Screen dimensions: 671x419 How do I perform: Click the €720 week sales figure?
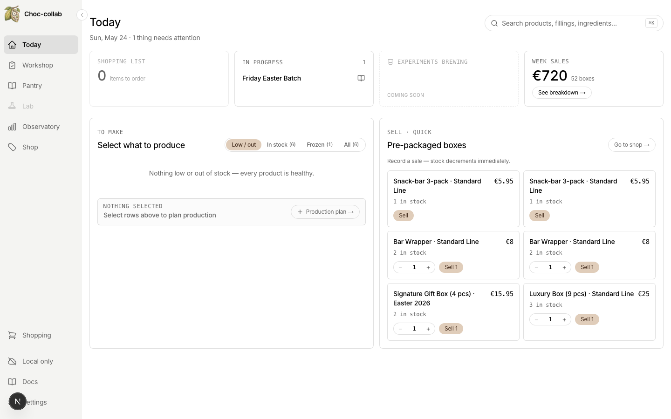tap(550, 75)
